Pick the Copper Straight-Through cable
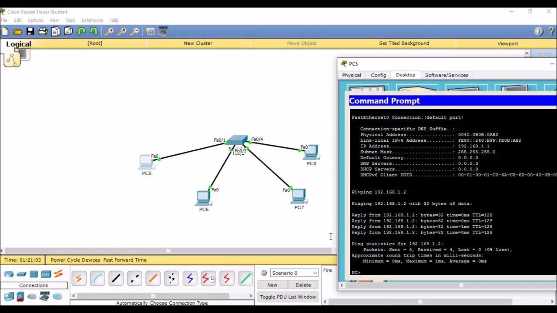 click(116, 279)
